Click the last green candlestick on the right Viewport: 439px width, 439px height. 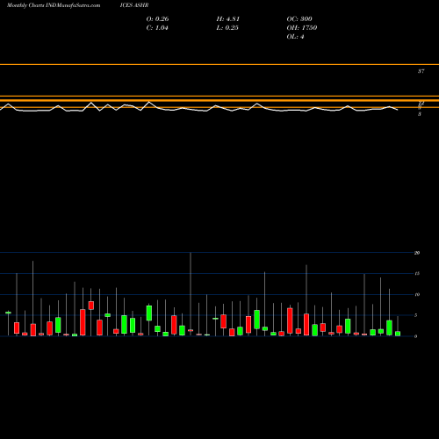[398, 334]
